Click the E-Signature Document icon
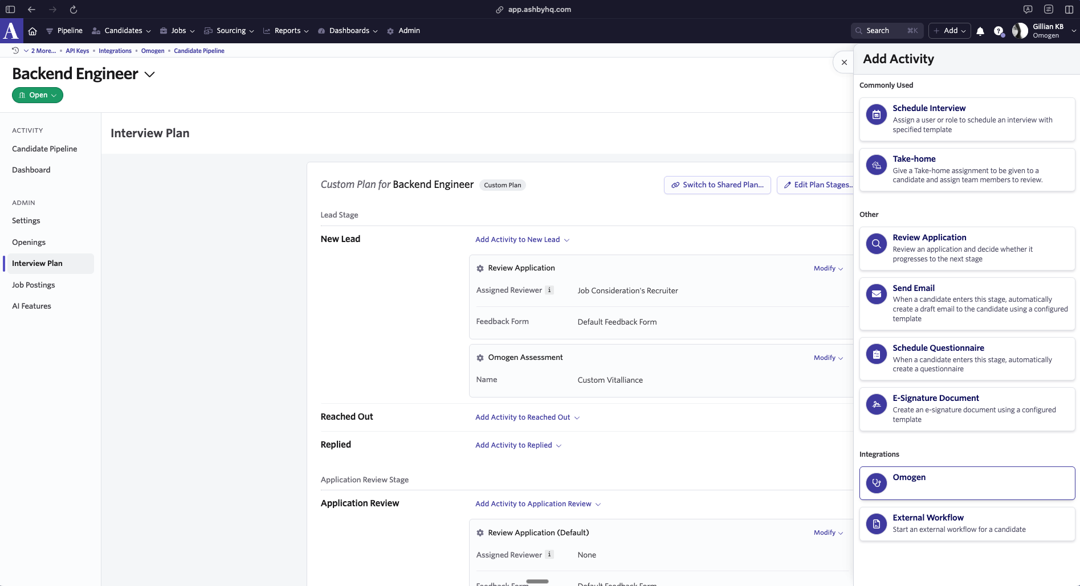The height and width of the screenshot is (586, 1080). 877,404
